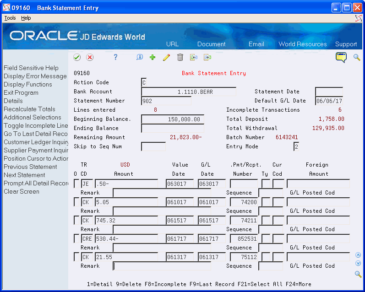Screen dimensions: 365x292
Task: Click the G/L Date field showing 061717
Action: point(212,238)
